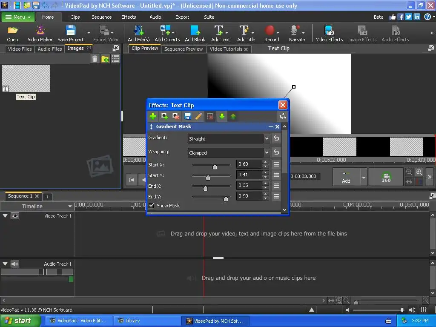Image resolution: width=436 pixels, height=327 pixels.
Task: Click the Add Title icon
Action: (244, 30)
